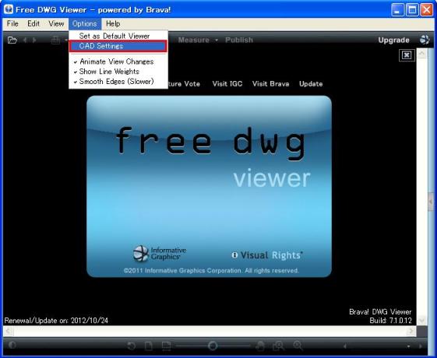Click the Brava! DWG Viewer build text

(380, 316)
